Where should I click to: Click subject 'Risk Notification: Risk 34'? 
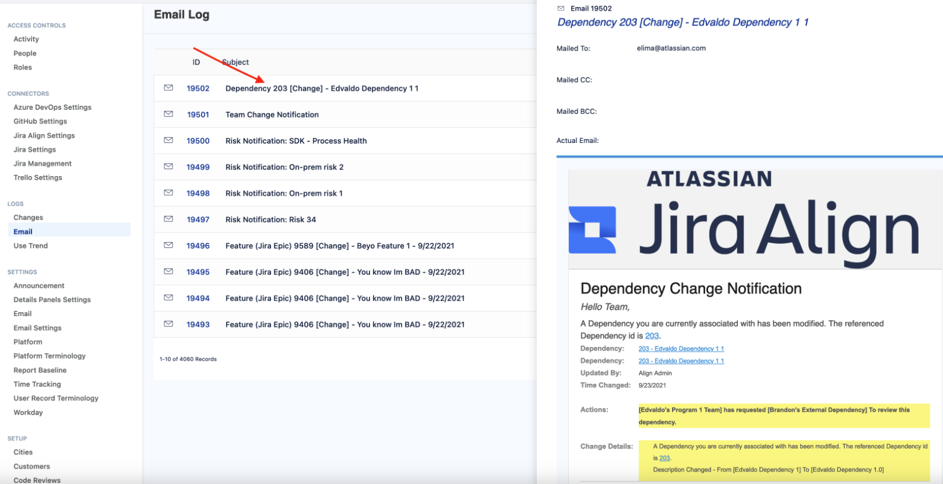point(270,219)
